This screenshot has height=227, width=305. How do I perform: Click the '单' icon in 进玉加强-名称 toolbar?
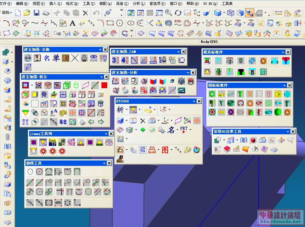click(x=56, y=58)
